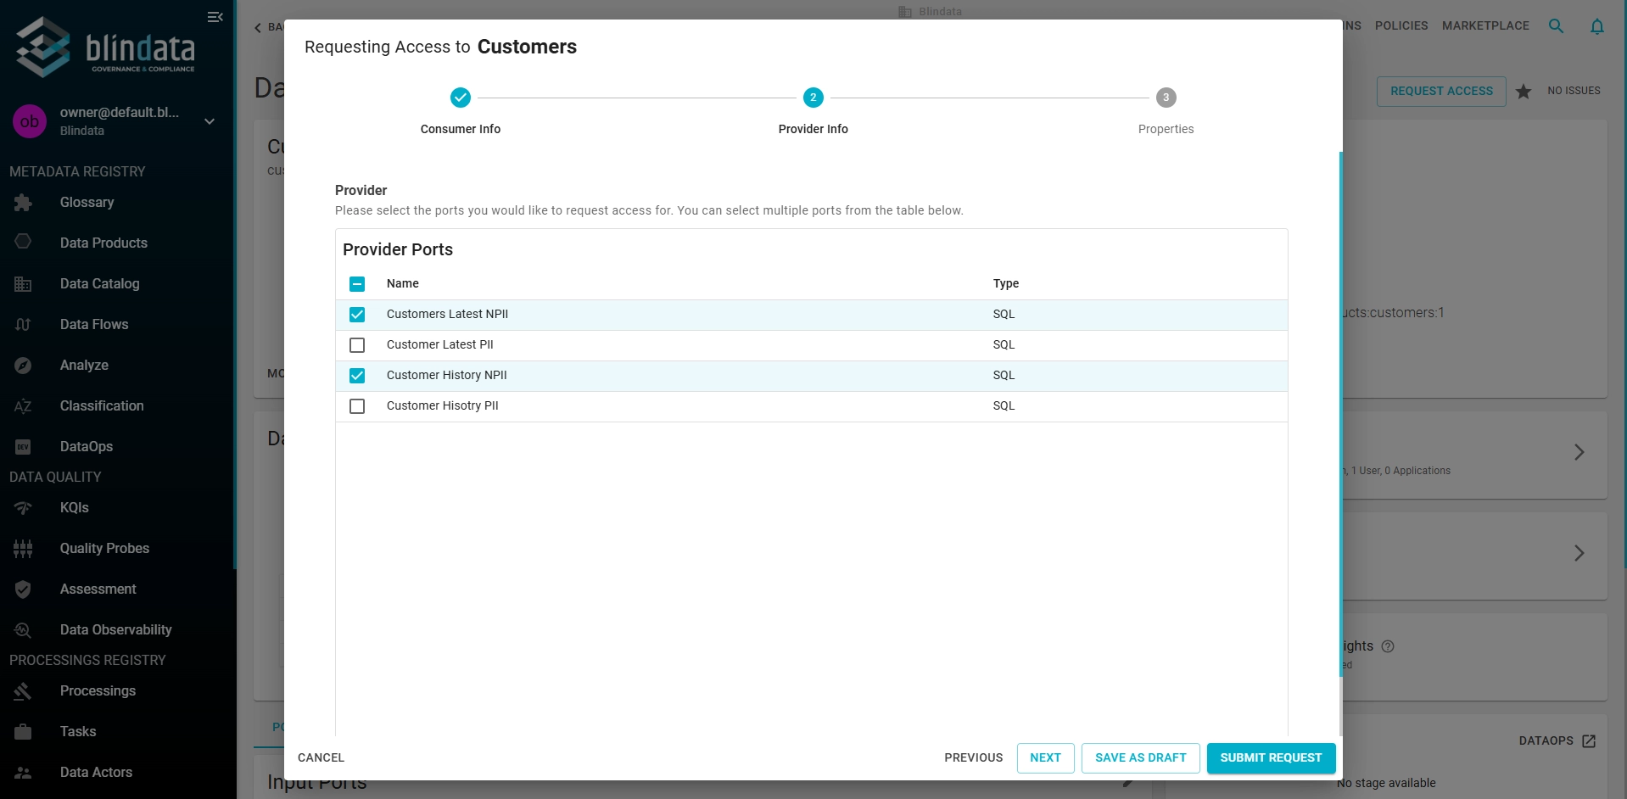Select Customers Latest NPII row name
The height and width of the screenshot is (799, 1627).
click(447, 314)
